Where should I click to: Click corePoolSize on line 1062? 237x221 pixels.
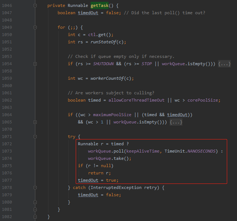point(202,100)
